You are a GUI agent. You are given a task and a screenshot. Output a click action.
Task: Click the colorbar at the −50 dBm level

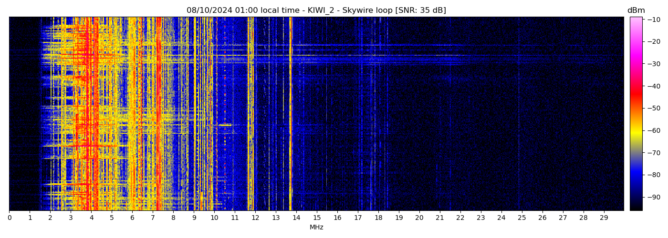[x=636, y=108]
